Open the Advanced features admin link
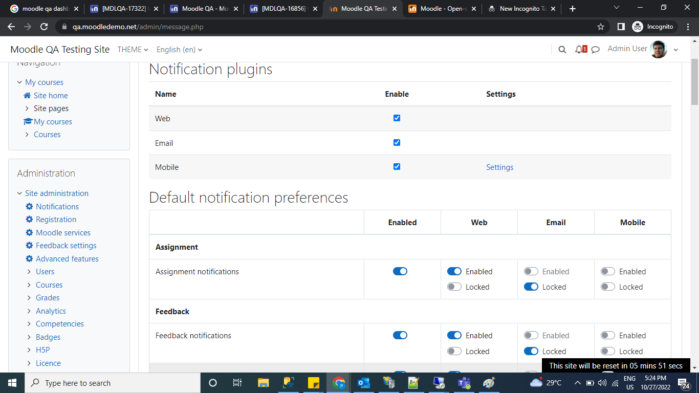This screenshot has width=699, height=393. (x=67, y=258)
